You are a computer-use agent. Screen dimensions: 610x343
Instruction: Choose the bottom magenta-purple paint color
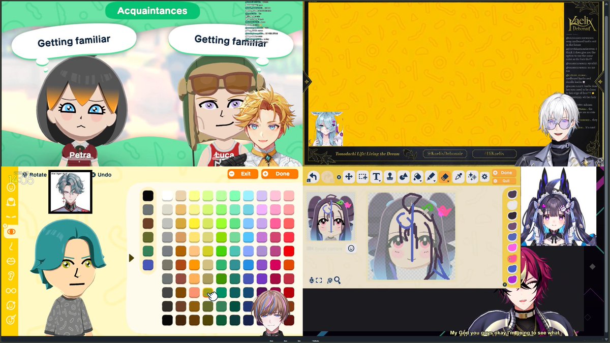click(512, 279)
